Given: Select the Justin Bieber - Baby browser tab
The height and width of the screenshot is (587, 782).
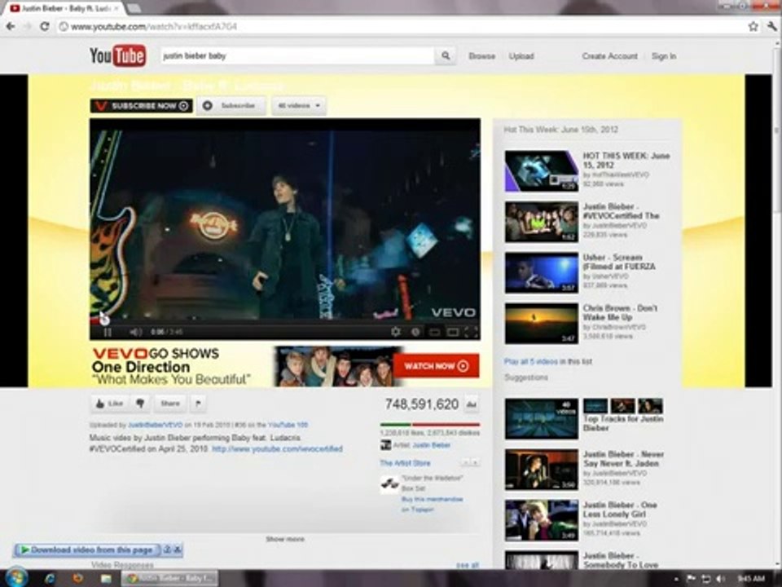Looking at the screenshot, I should (x=65, y=8).
